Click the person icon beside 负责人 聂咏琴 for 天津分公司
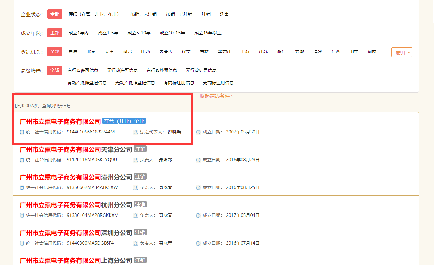This screenshot has height=265, width=434. (135, 160)
